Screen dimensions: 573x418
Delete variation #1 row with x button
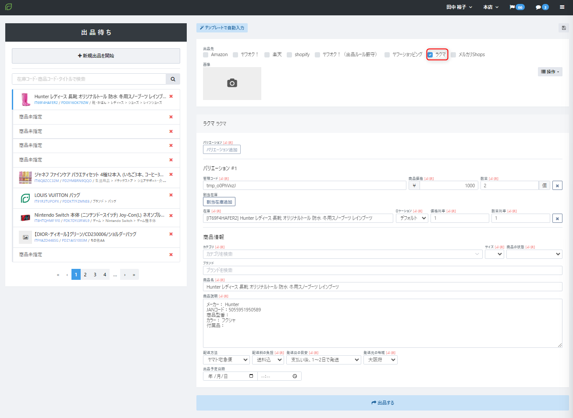(x=557, y=186)
